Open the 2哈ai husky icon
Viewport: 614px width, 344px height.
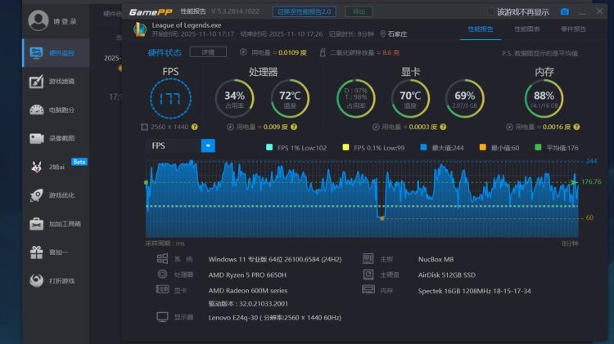pyautogui.click(x=37, y=167)
